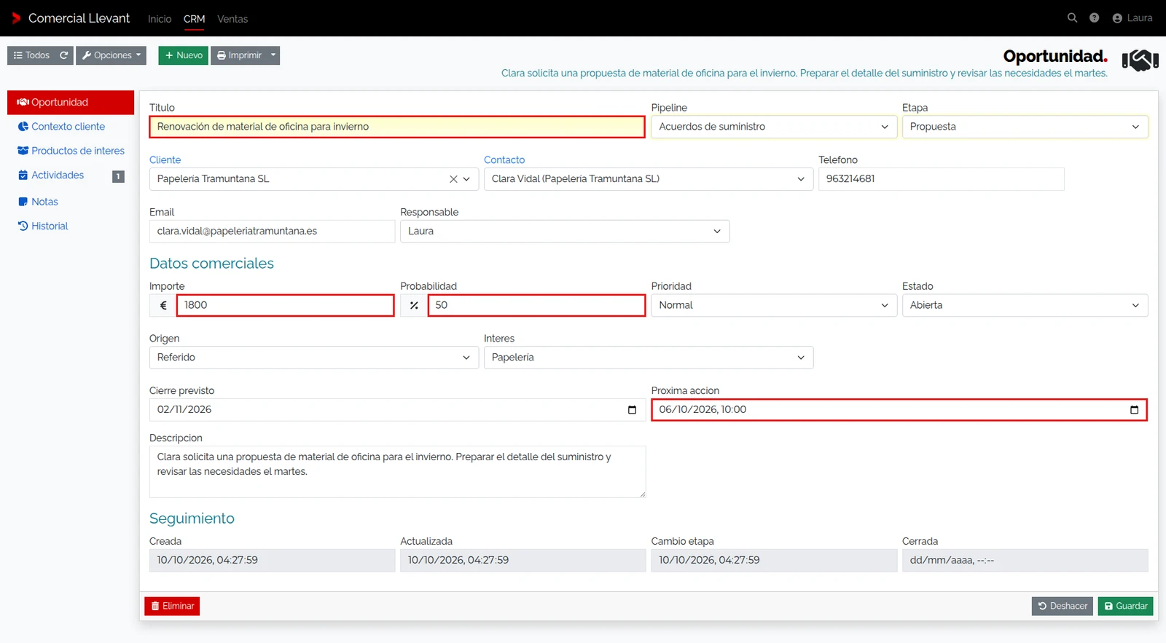
Task: Open the Origen dropdown
Action: (314, 358)
